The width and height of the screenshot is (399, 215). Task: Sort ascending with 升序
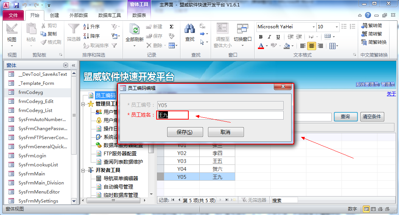pyautogui.click(x=92, y=27)
